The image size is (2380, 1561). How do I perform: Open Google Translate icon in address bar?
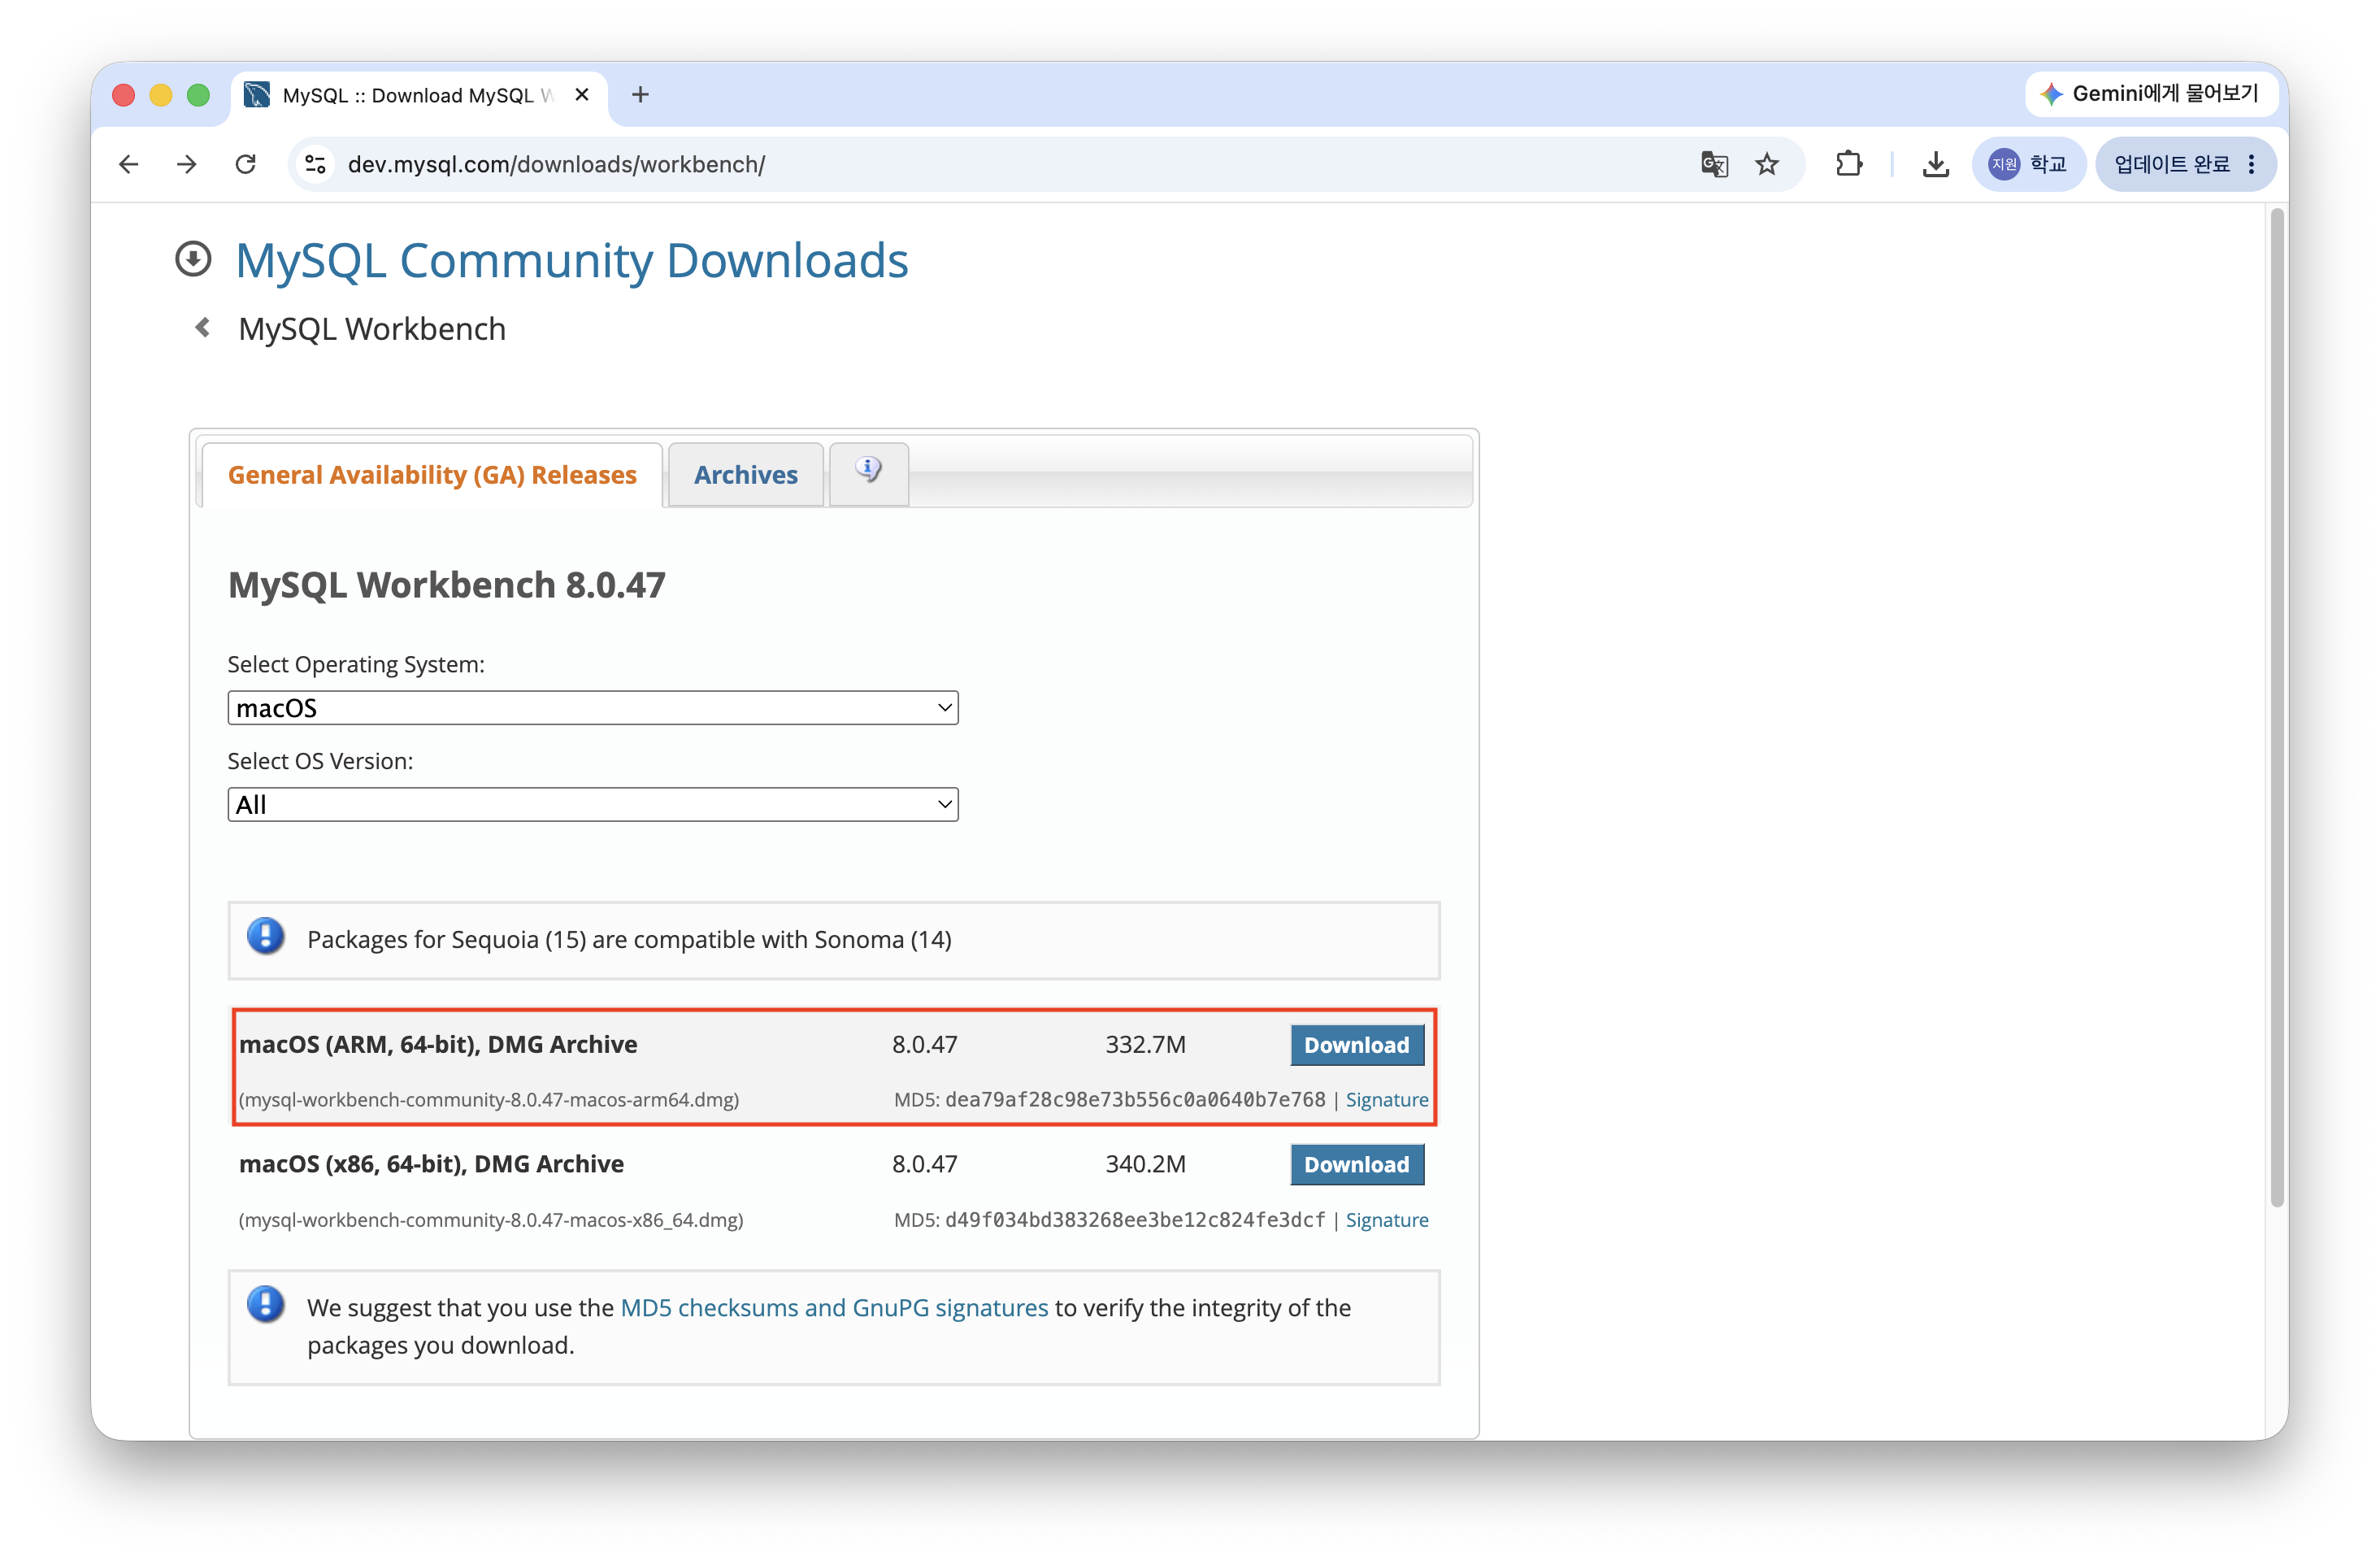pos(1714,164)
